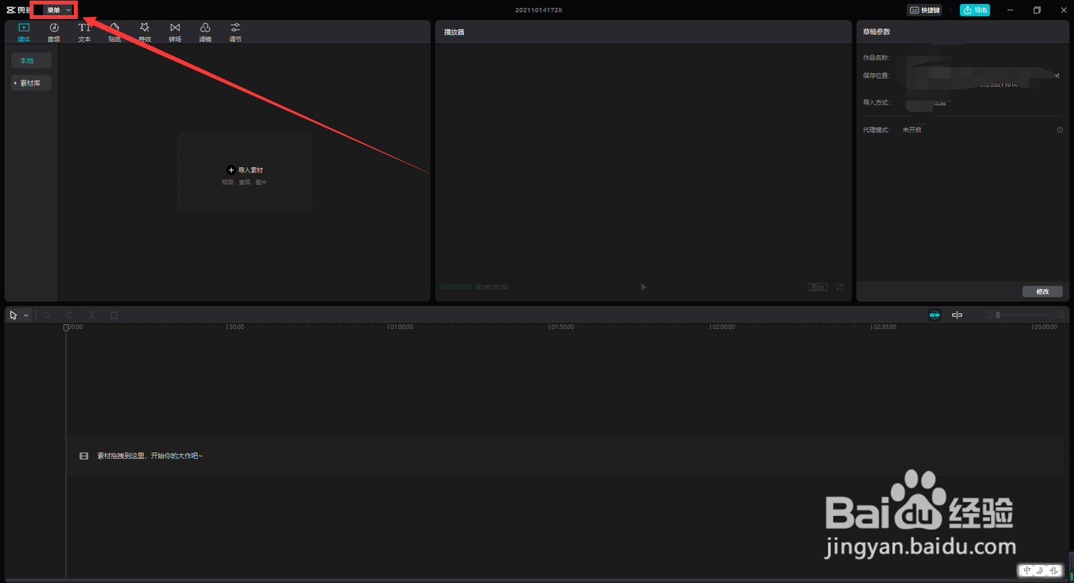
Task: Click the 02:00:00 mark on timeline ruler
Action: (723, 327)
